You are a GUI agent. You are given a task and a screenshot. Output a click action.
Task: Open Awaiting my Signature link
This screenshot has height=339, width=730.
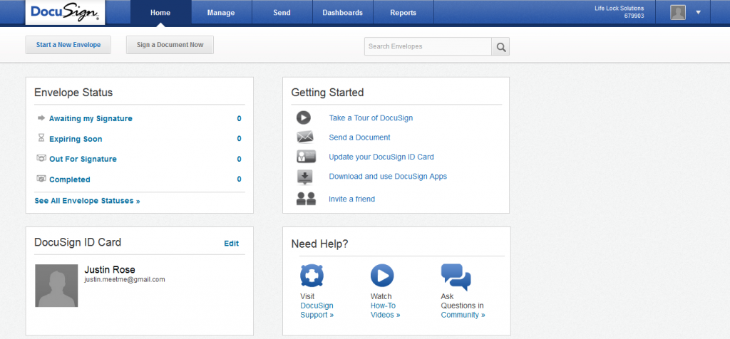click(x=91, y=119)
